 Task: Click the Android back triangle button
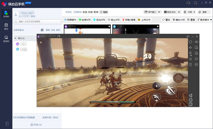(x=190, y=96)
